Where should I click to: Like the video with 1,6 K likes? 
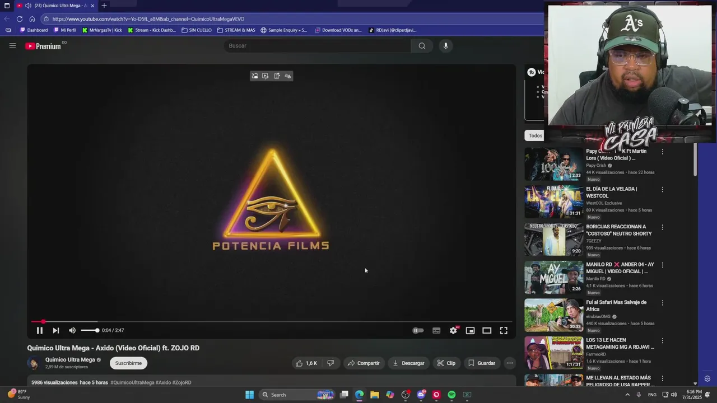coord(306,363)
